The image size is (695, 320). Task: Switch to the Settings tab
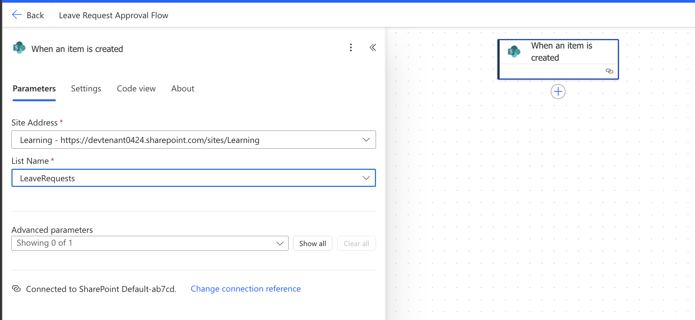coord(86,88)
